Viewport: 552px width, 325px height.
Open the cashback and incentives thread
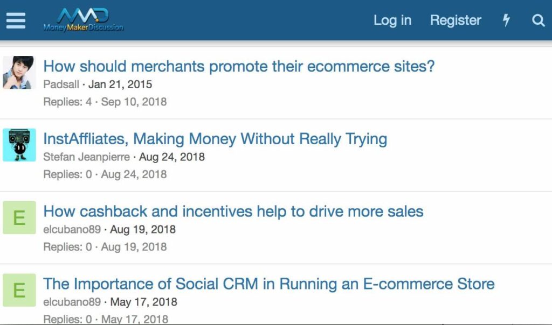[233, 211]
